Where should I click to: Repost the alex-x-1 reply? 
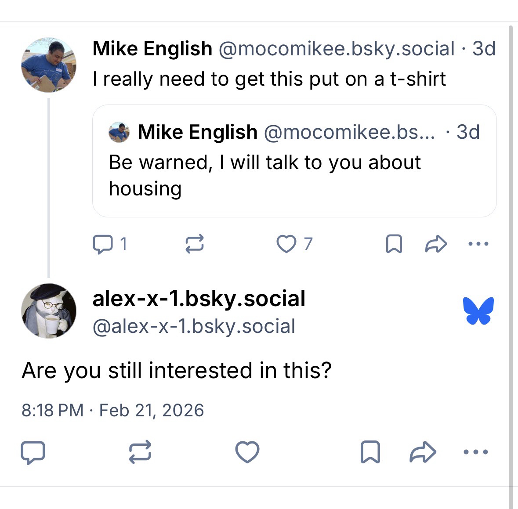tap(140, 452)
